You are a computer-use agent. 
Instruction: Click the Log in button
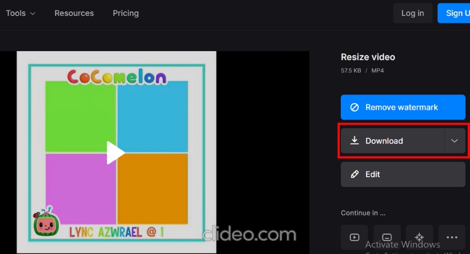[412, 13]
